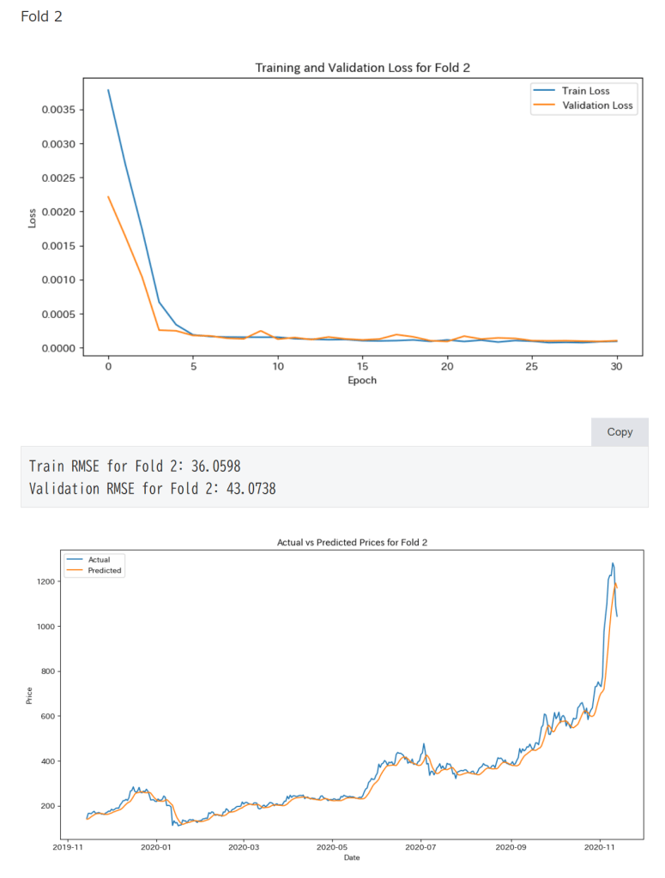Click the Validation RMSE output line
Screen dimensions: 665x878
pos(152,489)
